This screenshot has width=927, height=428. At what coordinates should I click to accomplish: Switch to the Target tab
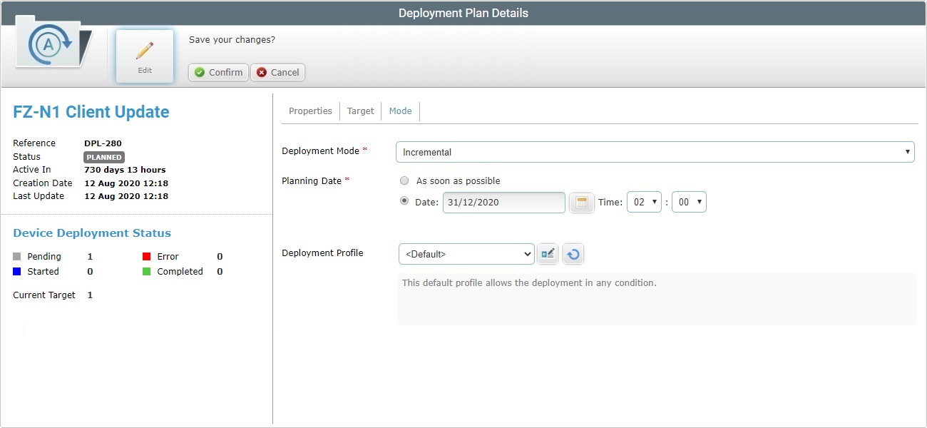point(360,111)
